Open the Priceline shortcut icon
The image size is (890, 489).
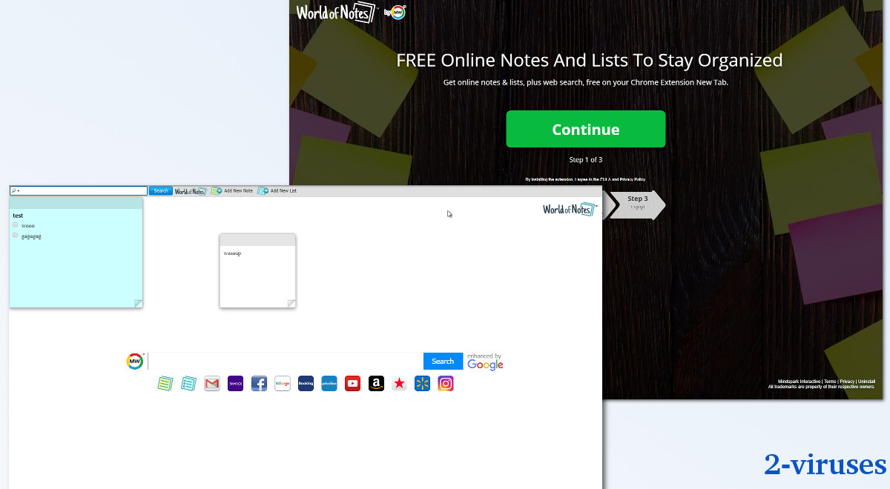(x=329, y=383)
